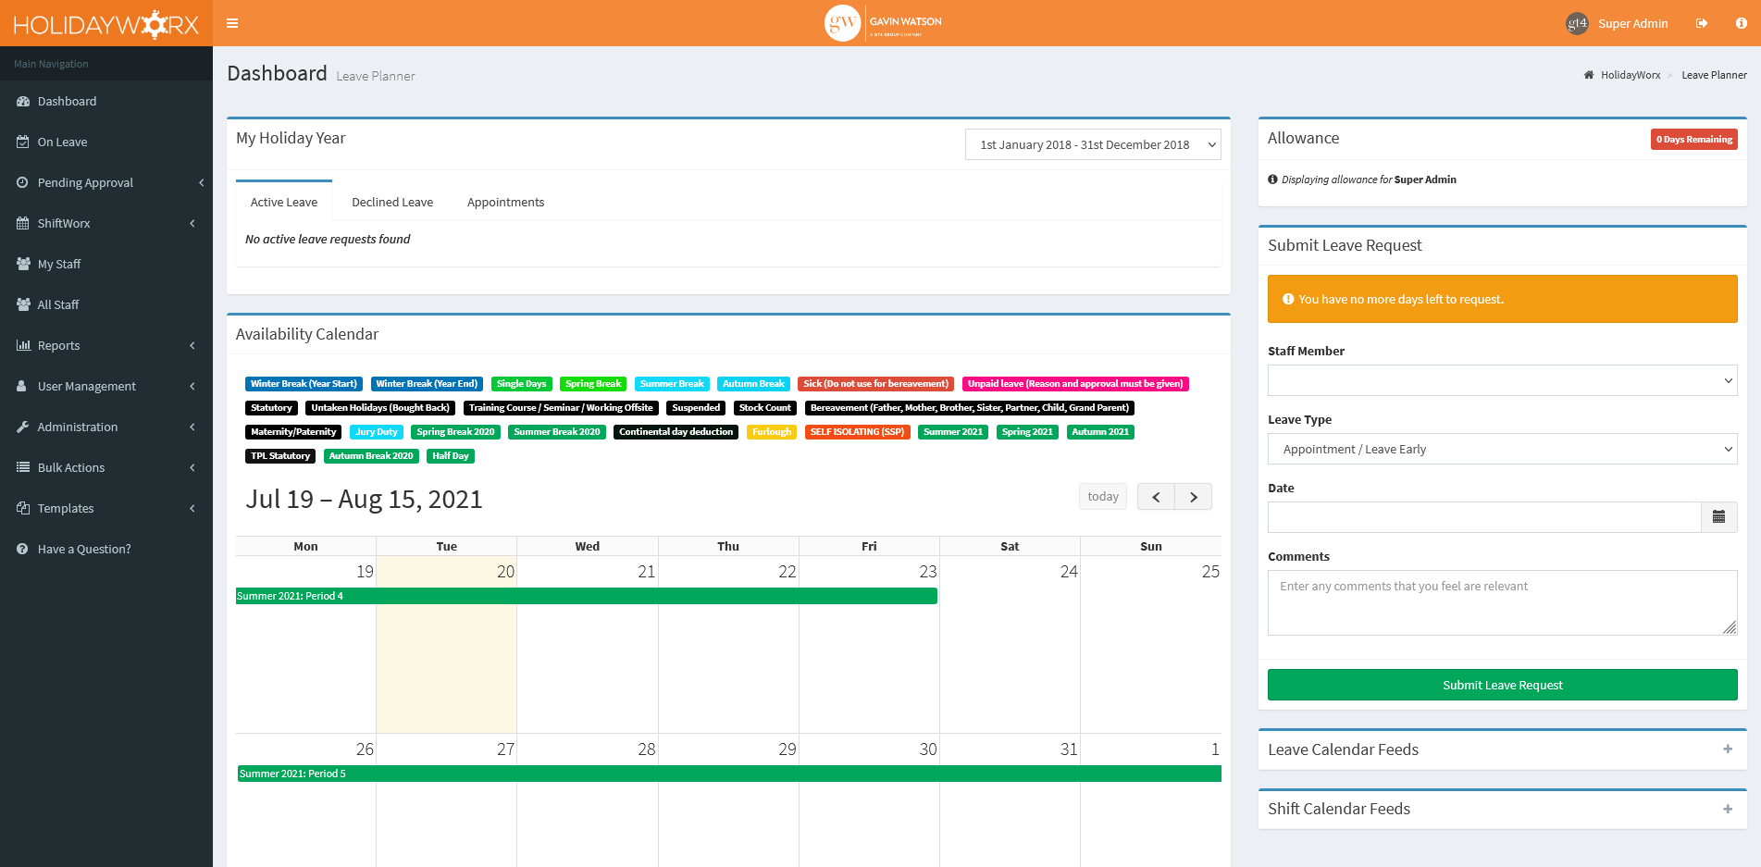Open the Staff Member dropdown
This screenshot has width=1761, height=867.
point(1502,380)
